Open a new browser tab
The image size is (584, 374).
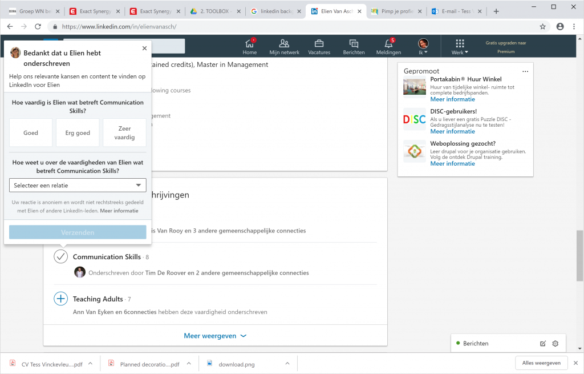click(496, 11)
